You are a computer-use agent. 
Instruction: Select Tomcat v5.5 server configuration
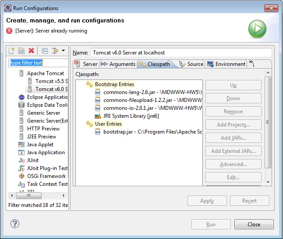[x=51, y=81]
